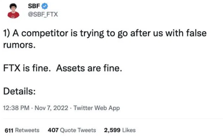223x139 pixels.
Task: Click the Nov 7, 2022 date
Action: (51, 108)
